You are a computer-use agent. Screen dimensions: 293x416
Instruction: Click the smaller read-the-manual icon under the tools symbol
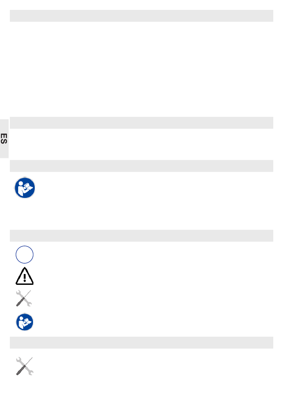[25, 322]
